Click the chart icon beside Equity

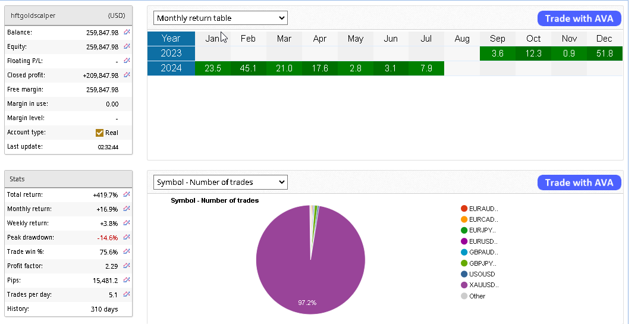[x=127, y=46]
